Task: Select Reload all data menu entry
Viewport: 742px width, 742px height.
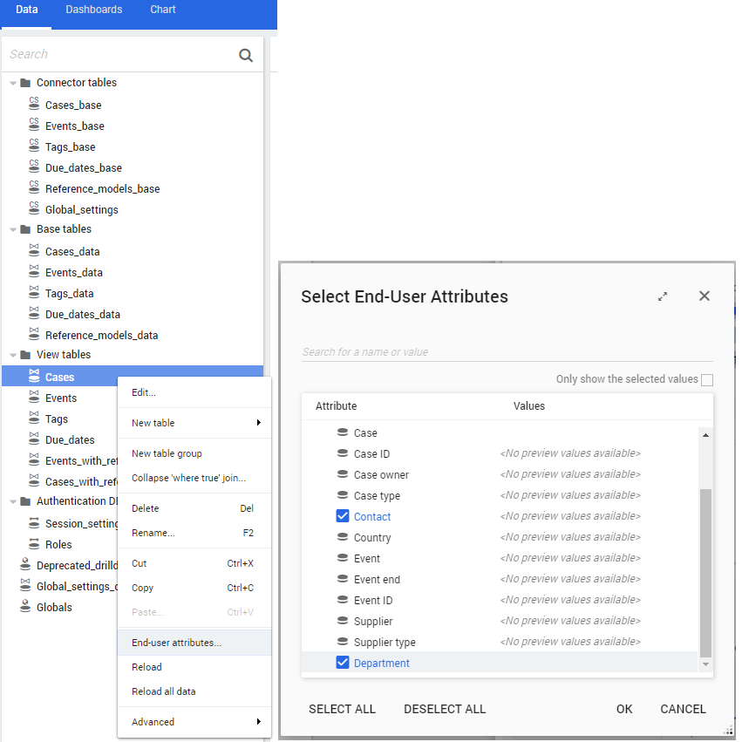Action: pos(194,691)
